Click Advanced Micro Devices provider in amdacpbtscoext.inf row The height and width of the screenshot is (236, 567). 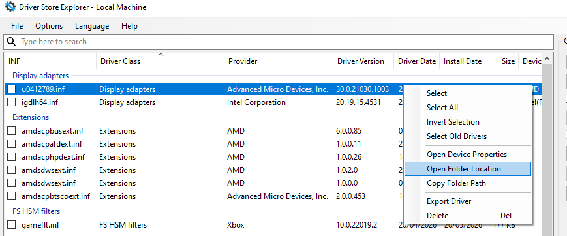tap(278, 196)
